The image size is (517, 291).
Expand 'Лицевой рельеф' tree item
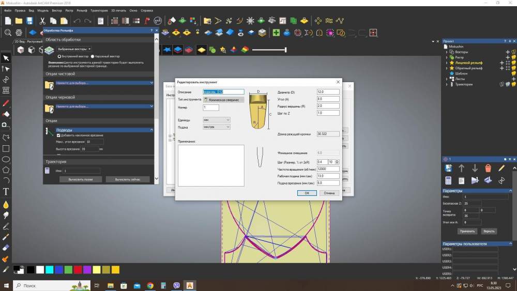click(x=447, y=63)
